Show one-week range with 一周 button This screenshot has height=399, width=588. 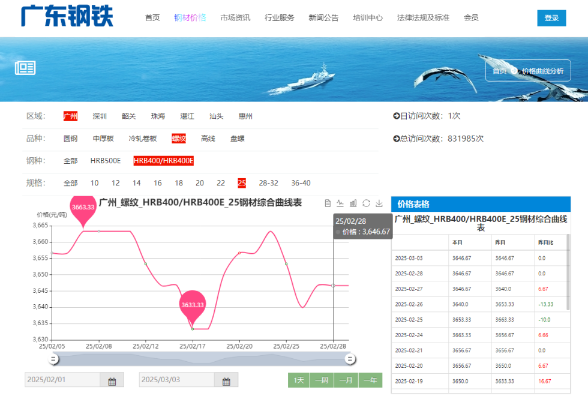click(x=323, y=380)
